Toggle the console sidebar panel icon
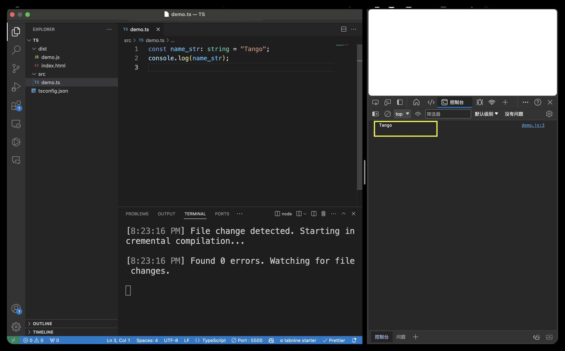 pos(375,114)
